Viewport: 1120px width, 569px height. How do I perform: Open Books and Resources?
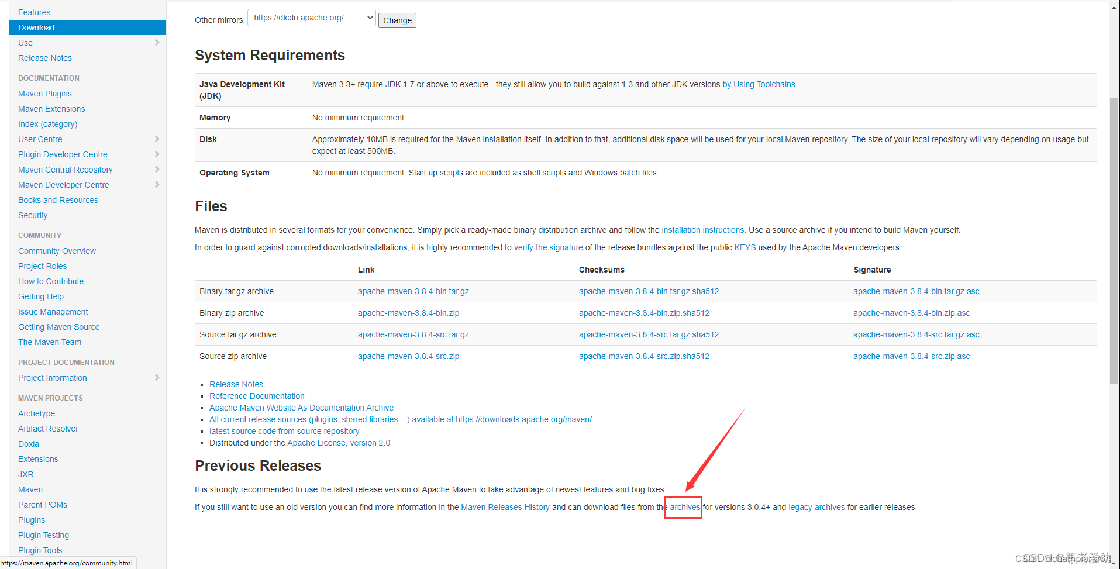(58, 200)
